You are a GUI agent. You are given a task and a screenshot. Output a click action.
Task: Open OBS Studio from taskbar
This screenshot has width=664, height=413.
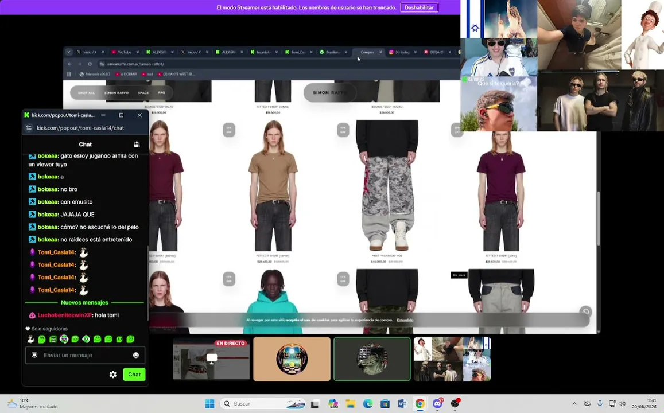tap(455, 404)
